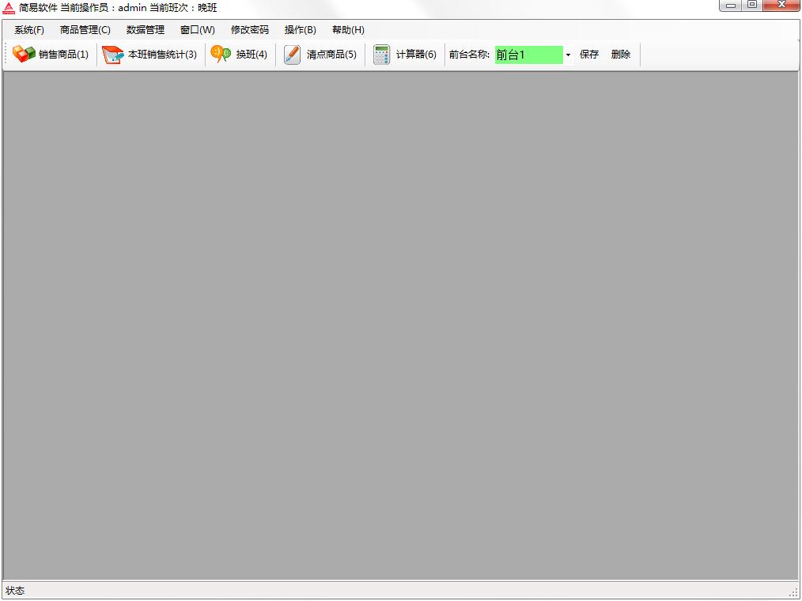
Task: Click the 计算器(6) label text
Action: point(416,55)
